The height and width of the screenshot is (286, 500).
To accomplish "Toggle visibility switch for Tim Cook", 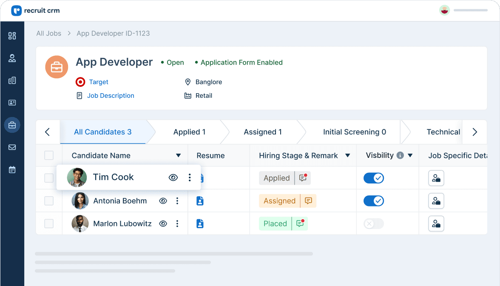I will point(374,178).
